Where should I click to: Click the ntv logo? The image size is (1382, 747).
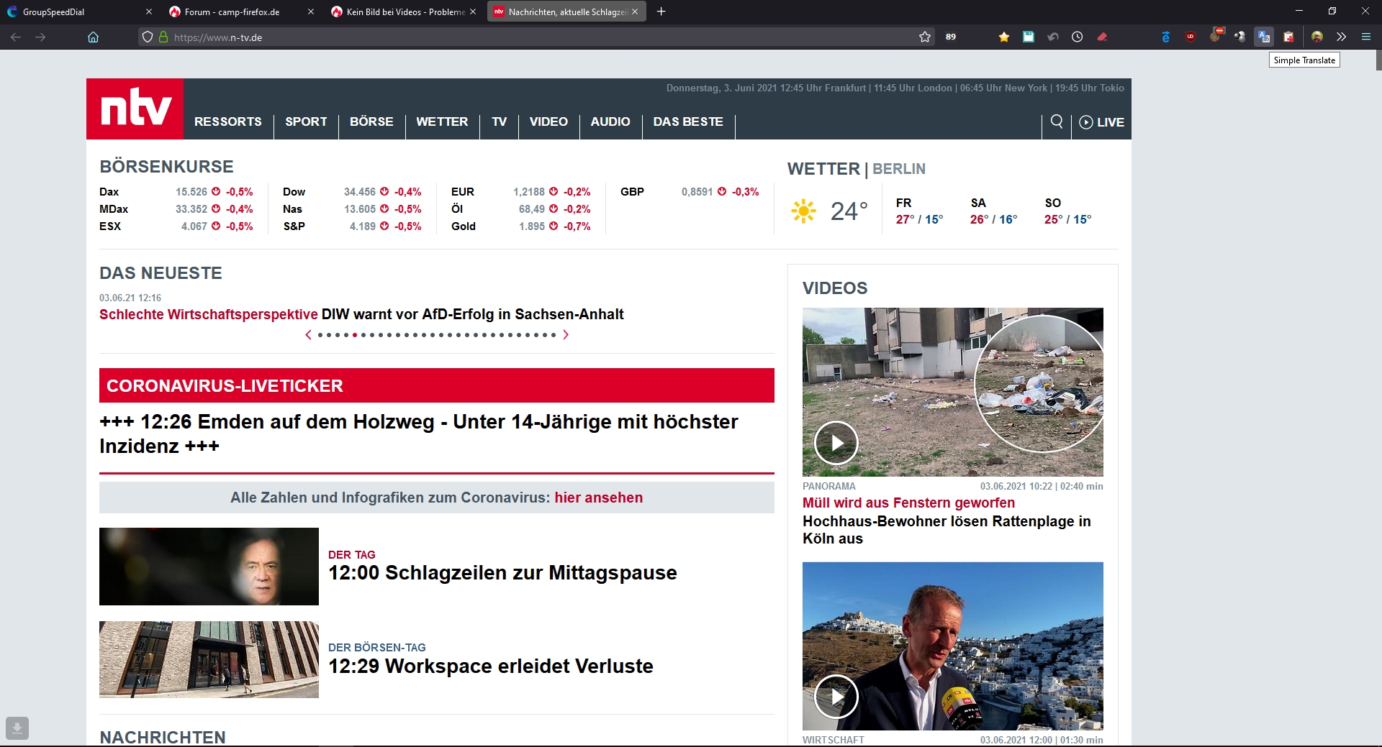pos(135,109)
